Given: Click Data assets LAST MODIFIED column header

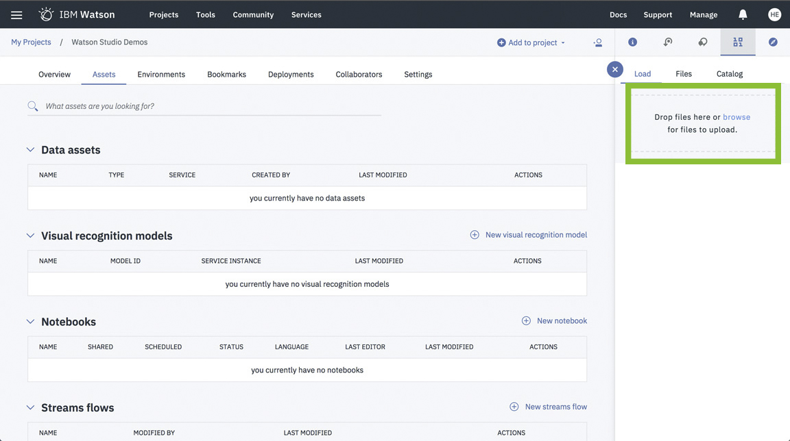Looking at the screenshot, I should coord(383,175).
